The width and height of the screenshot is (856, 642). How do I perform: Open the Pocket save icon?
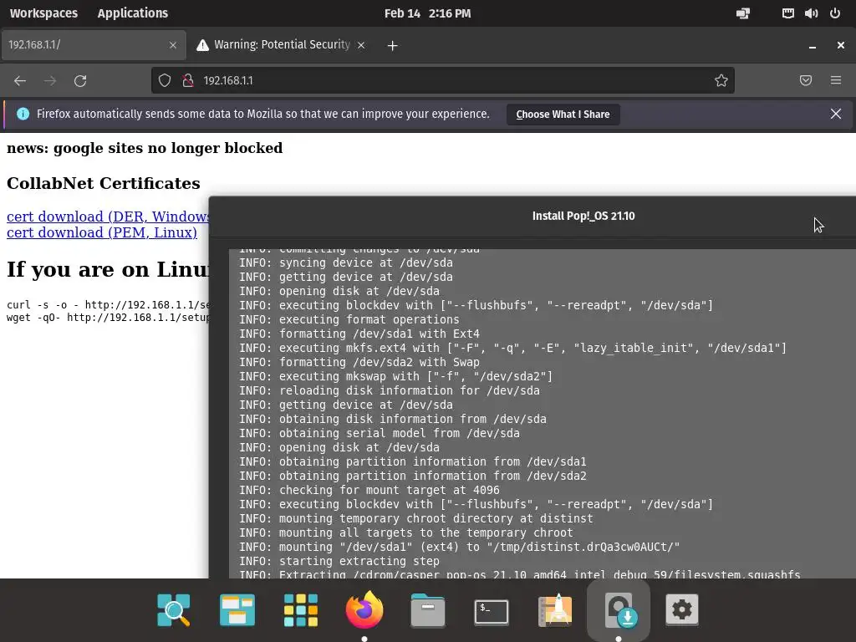806,81
